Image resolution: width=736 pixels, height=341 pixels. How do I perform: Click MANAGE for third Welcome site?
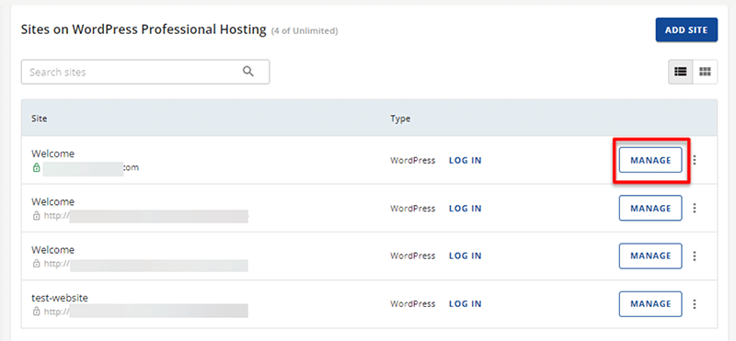650,256
